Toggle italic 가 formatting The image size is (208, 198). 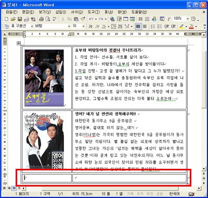pos(97,27)
